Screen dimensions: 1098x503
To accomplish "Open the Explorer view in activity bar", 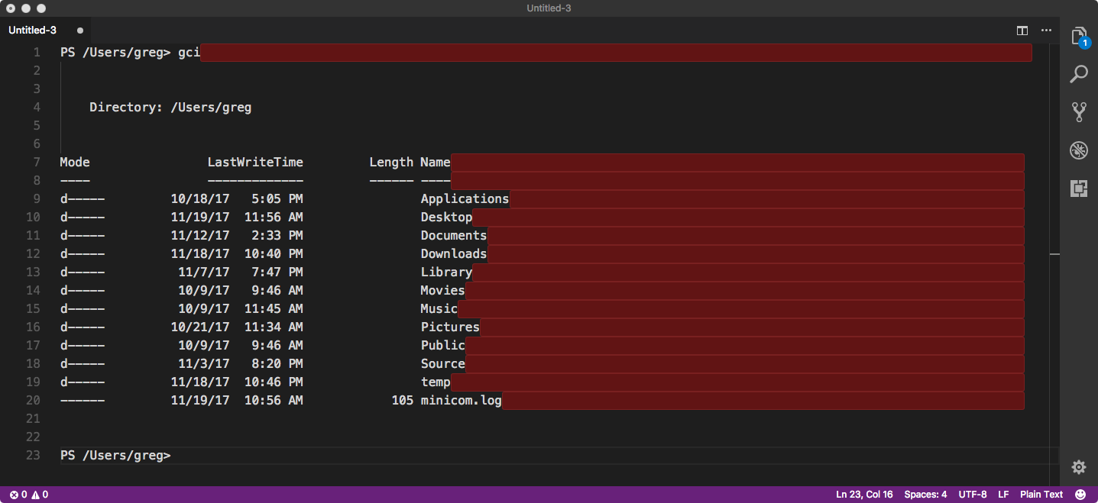I will click(x=1078, y=37).
